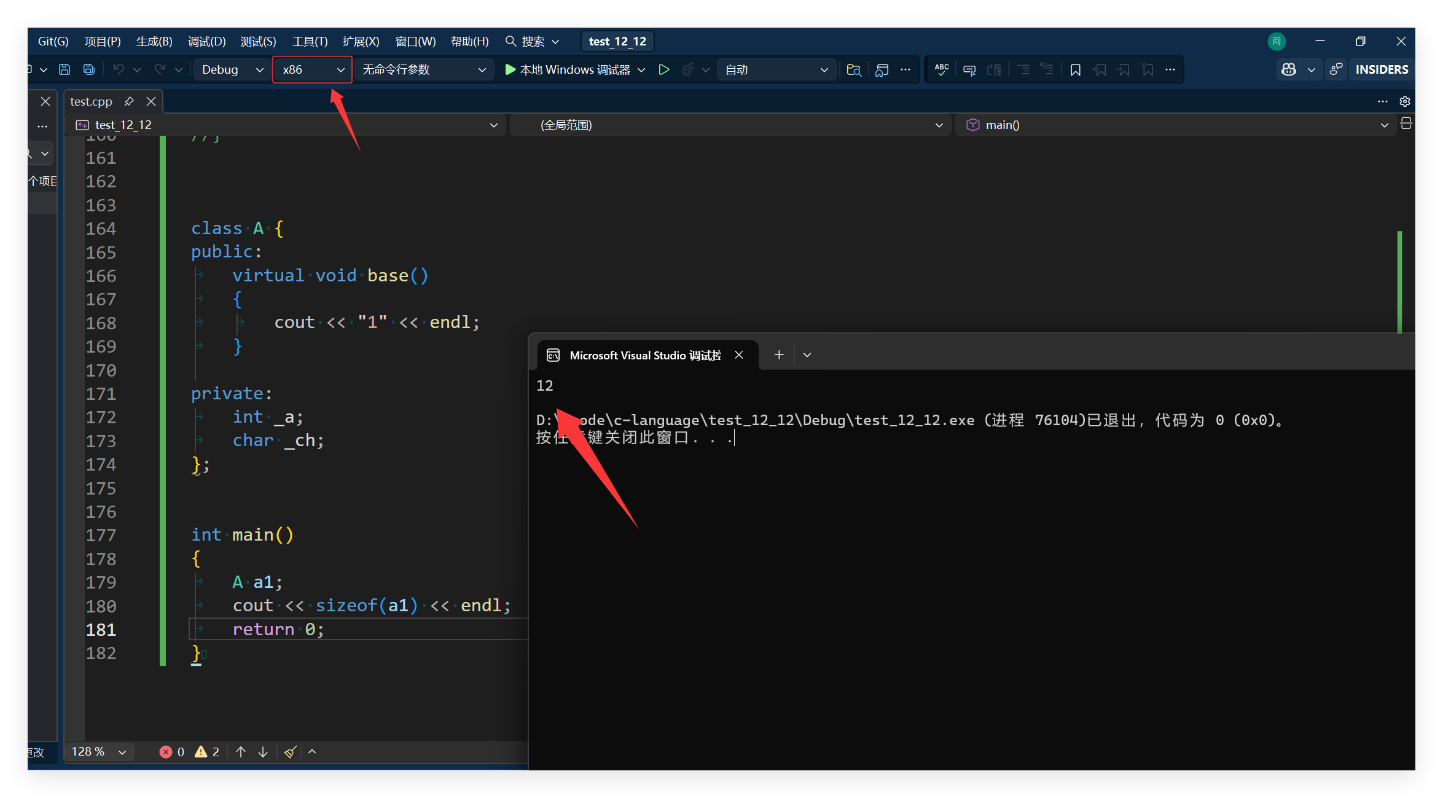Viewport: 1443px width, 798px height.
Task: Expand the x86 platform dropdown
Action: tap(312, 69)
